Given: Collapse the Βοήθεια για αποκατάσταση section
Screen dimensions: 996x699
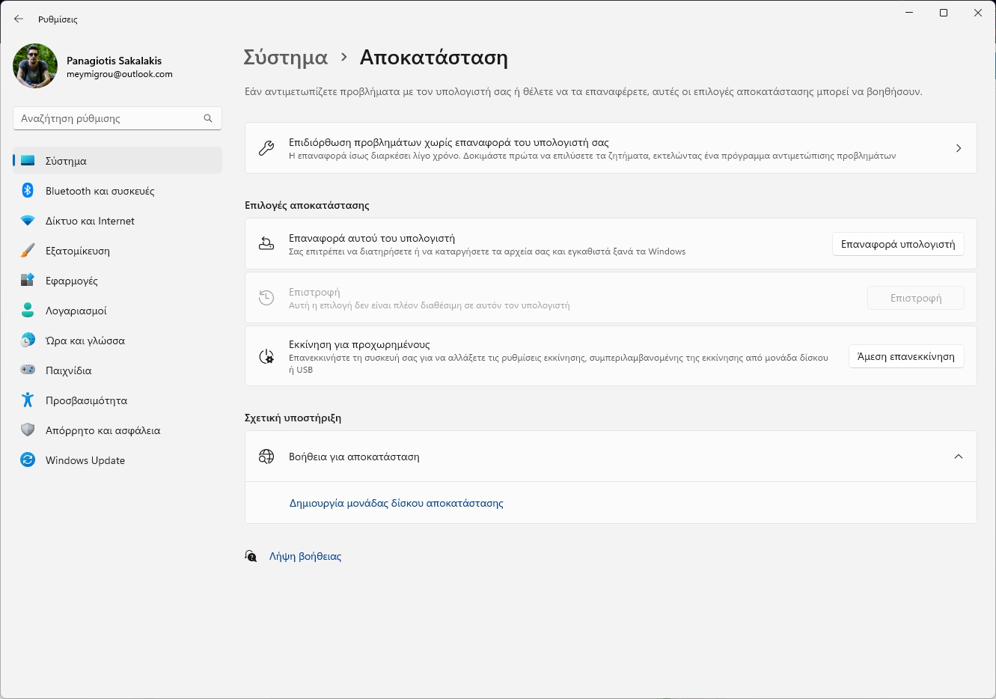Looking at the screenshot, I should point(958,457).
